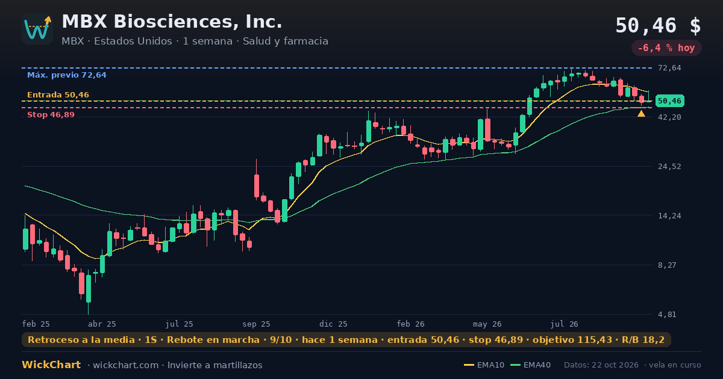Click the abr 25 date label
The image size is (723, 379).
coord(102,324)
